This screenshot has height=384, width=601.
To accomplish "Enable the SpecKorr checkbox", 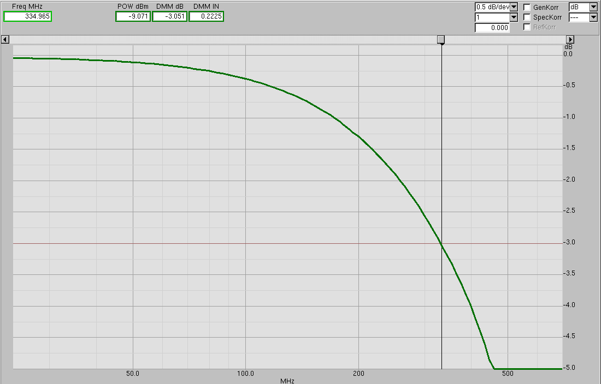I will click(x=527, y=17).
